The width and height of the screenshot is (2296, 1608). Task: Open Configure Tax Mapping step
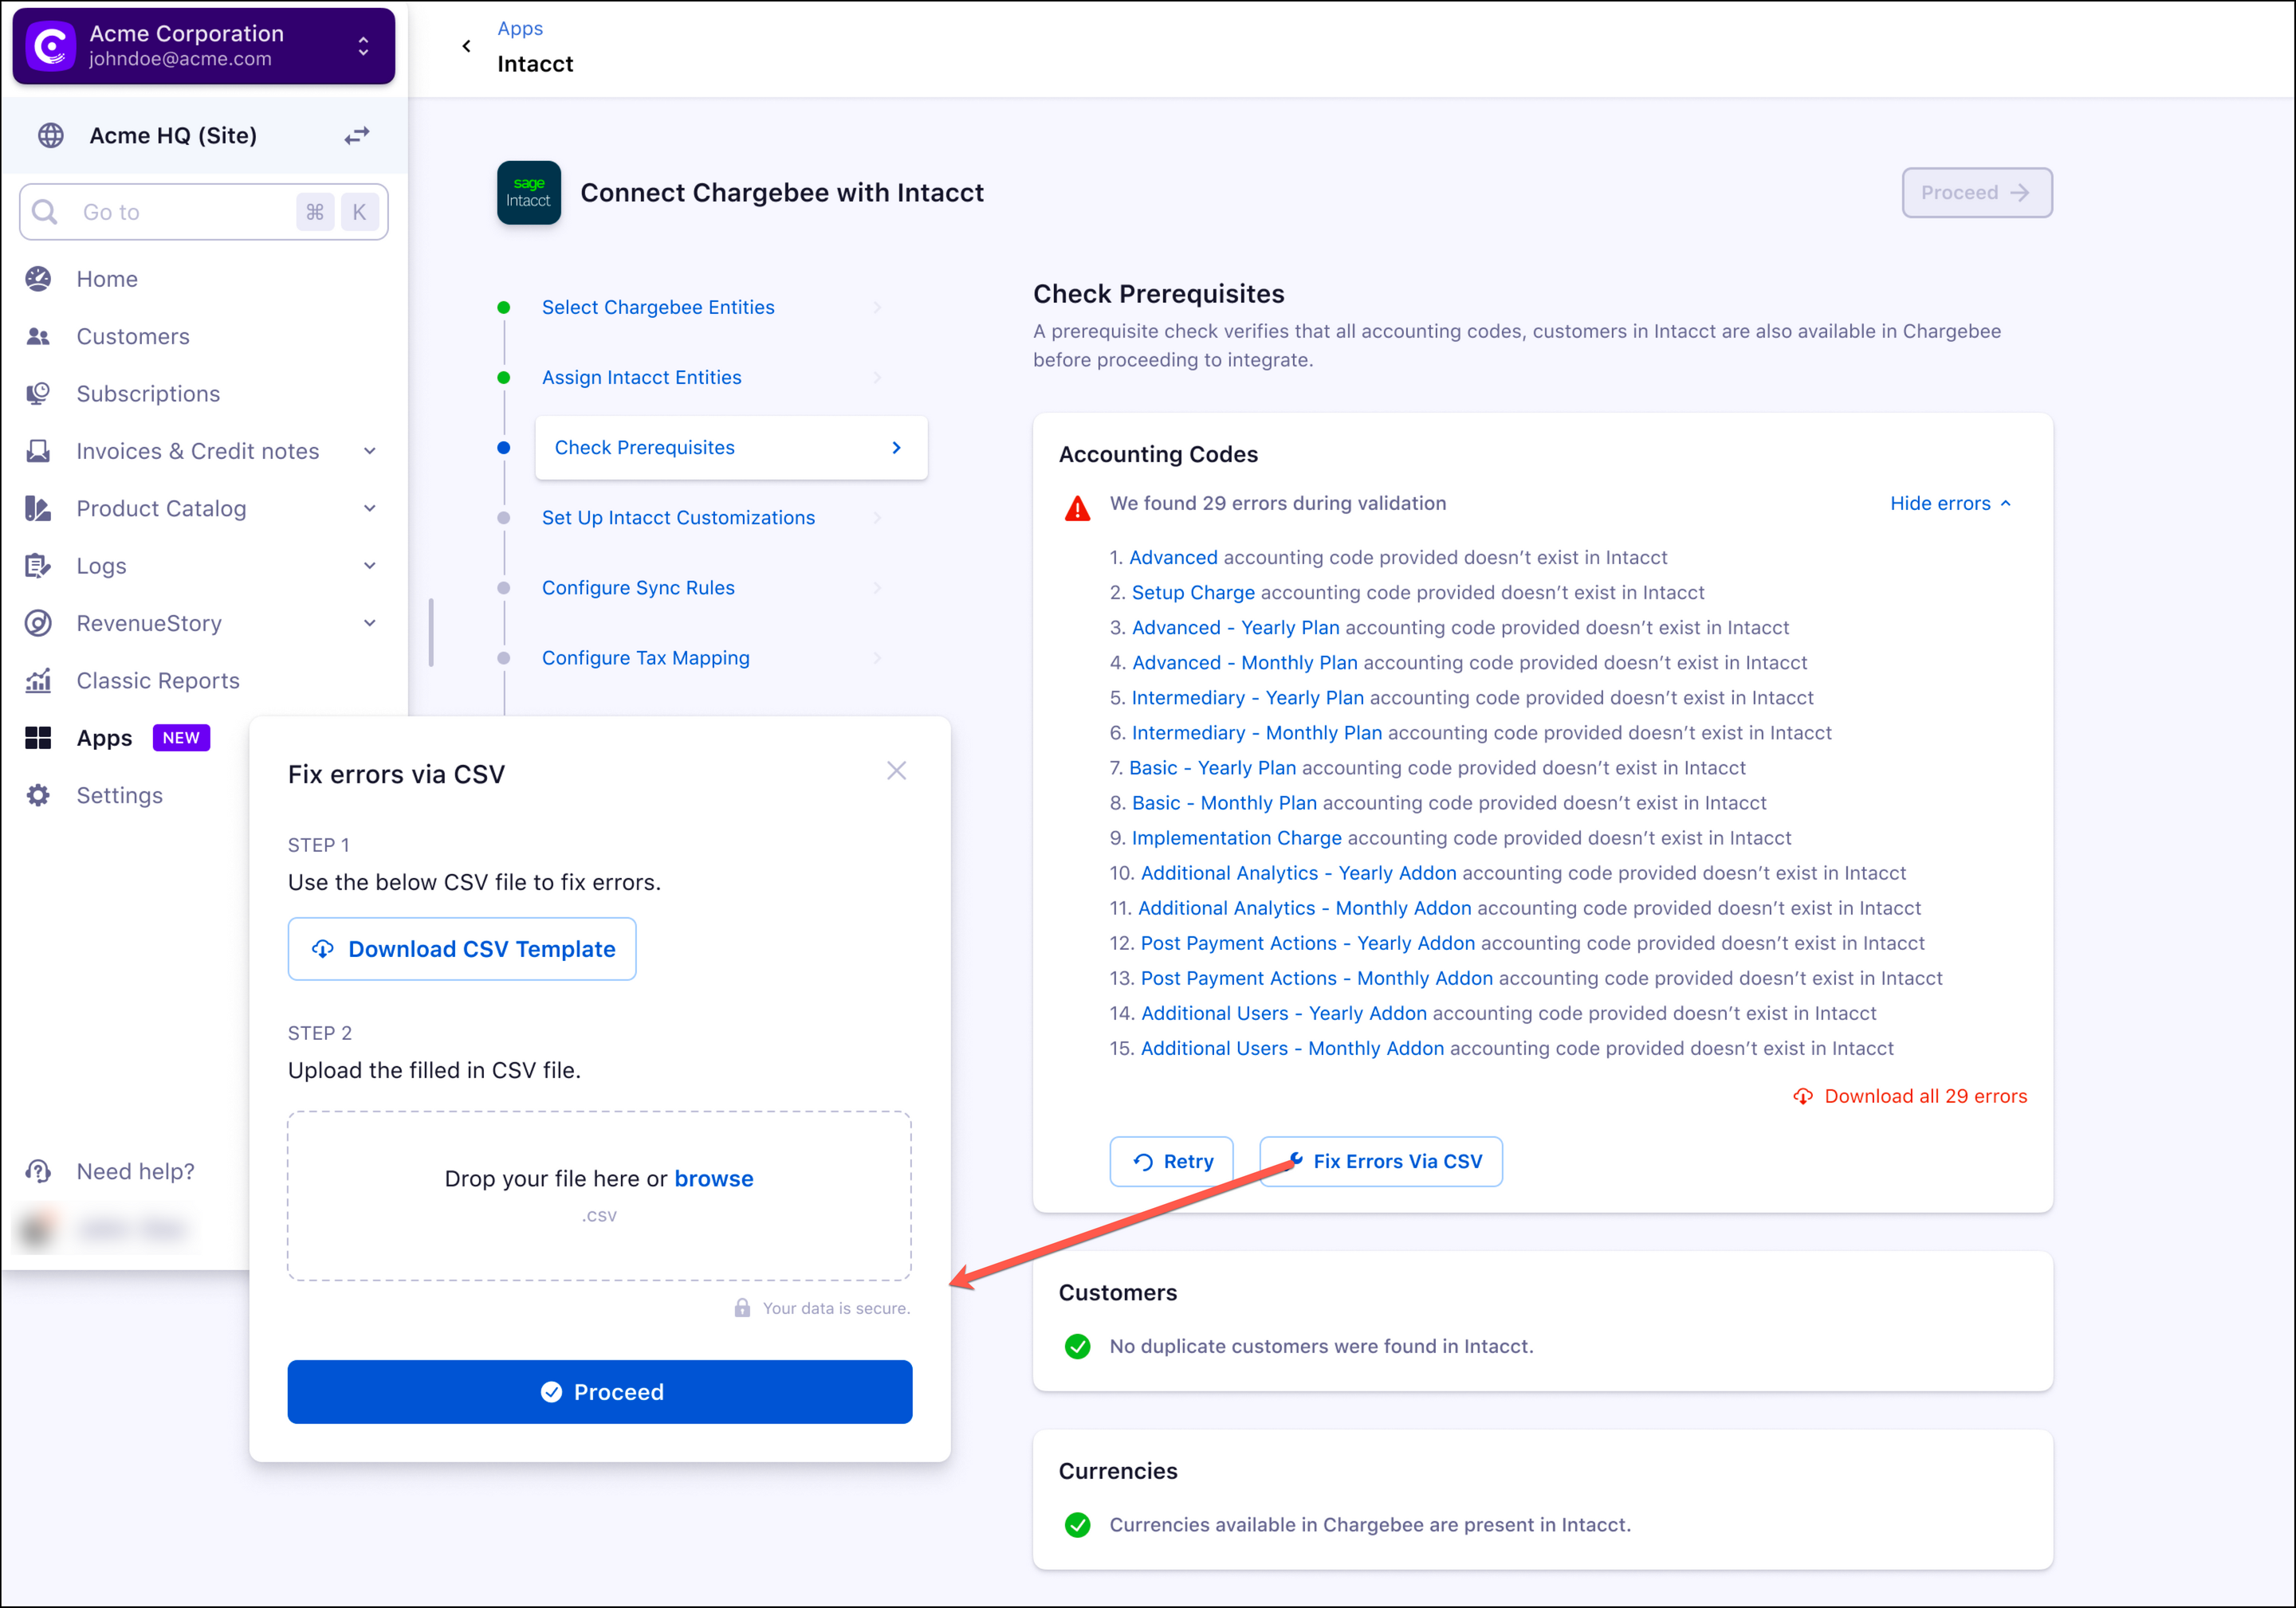coord(646,657)
